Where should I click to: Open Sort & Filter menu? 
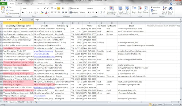tap(165, 10)
